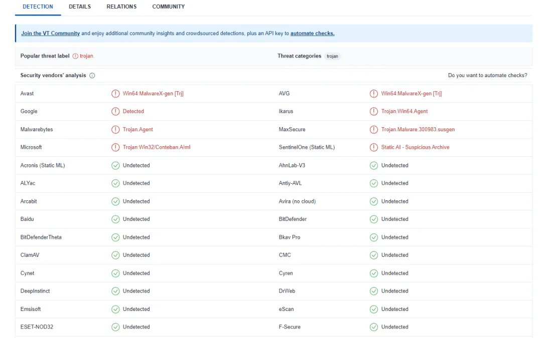Click the Microsoft detection alert icon
Image resolution: width=542 pixels, height=338 pixels.
(x=115, y=147)
